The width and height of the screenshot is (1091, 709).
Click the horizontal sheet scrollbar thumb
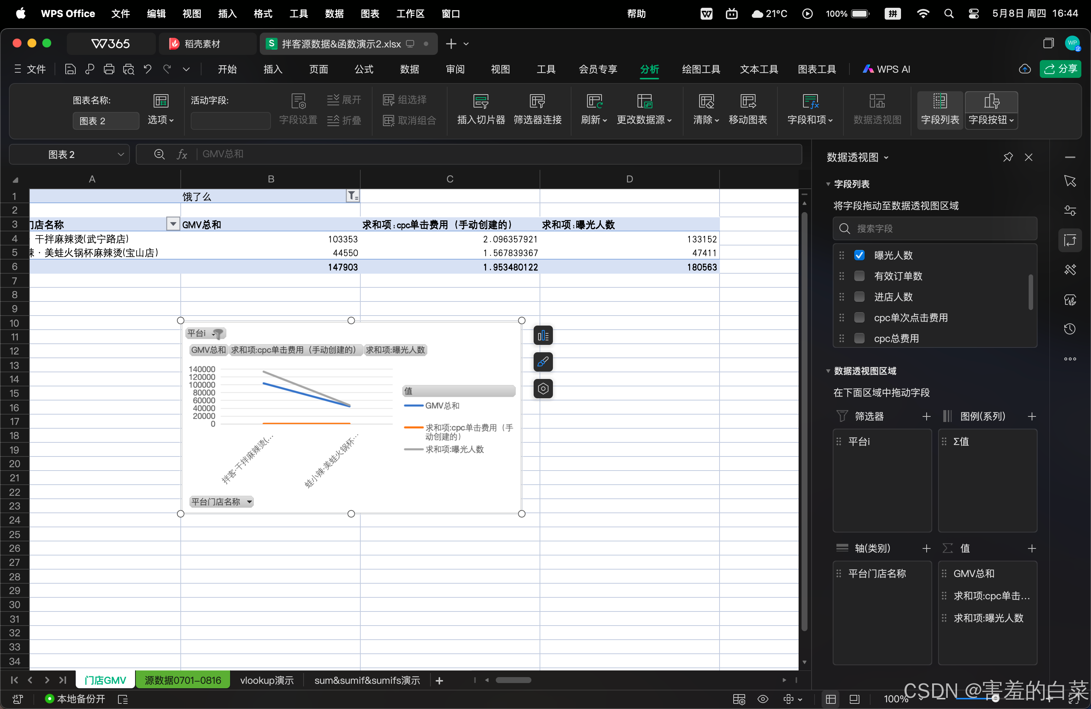point(513,680)
